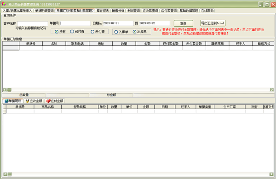276x179 pixels.
Task: Click 填单日期 column header
Action: pos(218,44)
